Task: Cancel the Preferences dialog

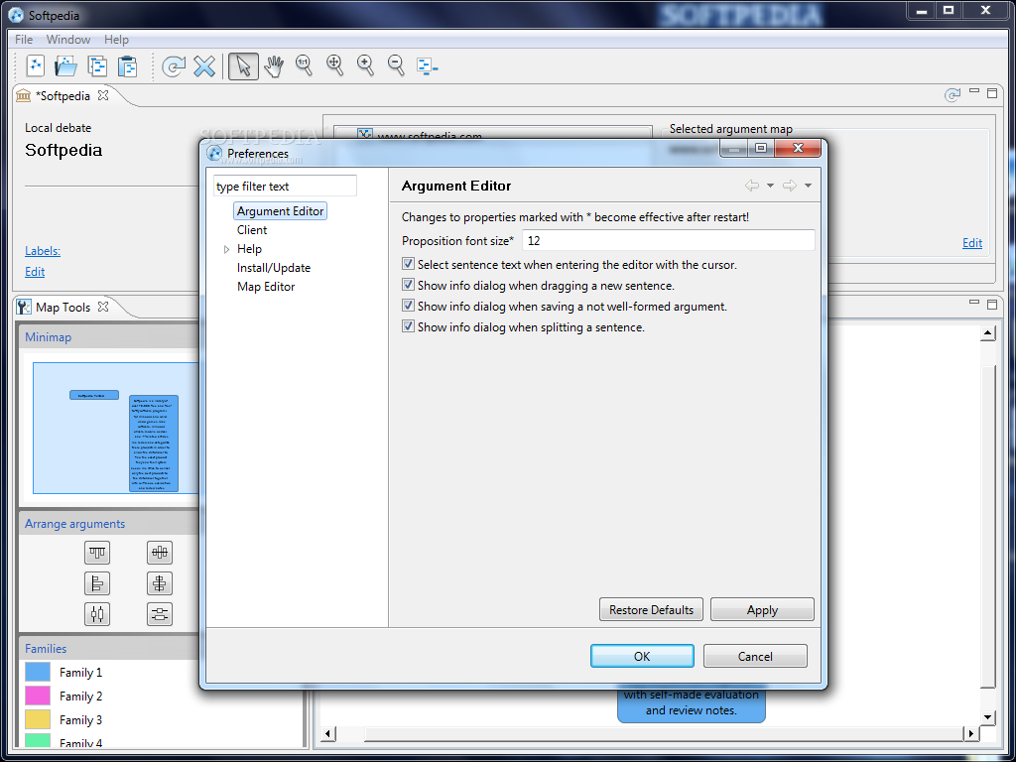Action: click(755, 657)
